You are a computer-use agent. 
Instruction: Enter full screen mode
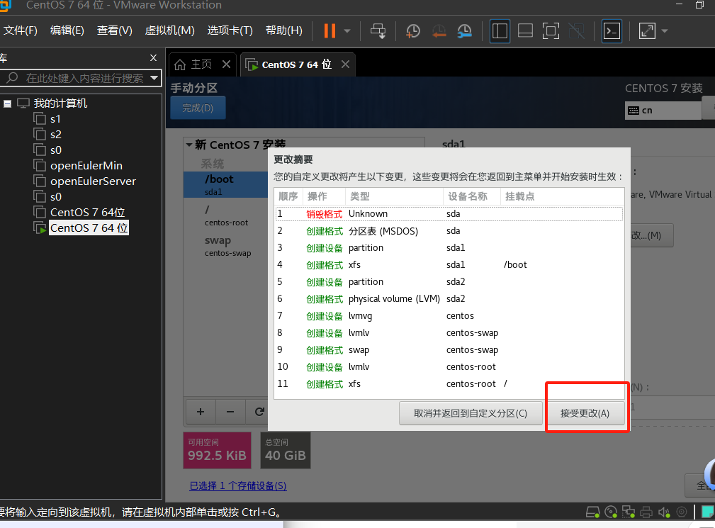click(551, 31)
